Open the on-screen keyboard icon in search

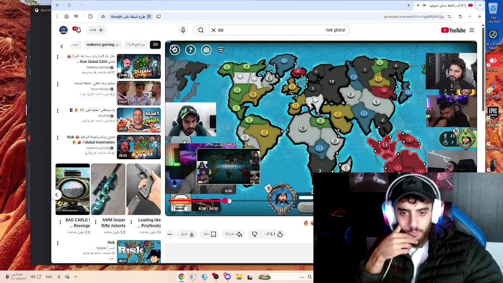(221, 30)
